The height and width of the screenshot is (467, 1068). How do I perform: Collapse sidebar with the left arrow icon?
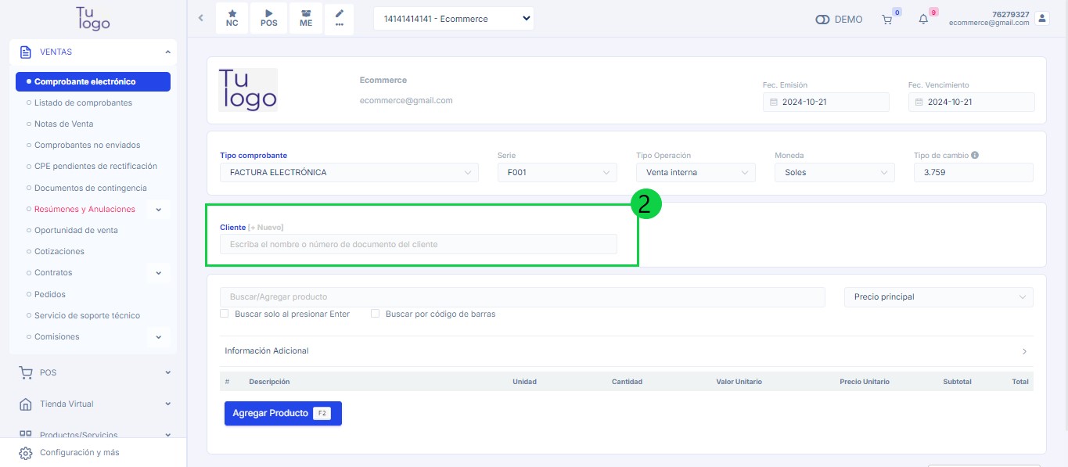tap(201, 18)
